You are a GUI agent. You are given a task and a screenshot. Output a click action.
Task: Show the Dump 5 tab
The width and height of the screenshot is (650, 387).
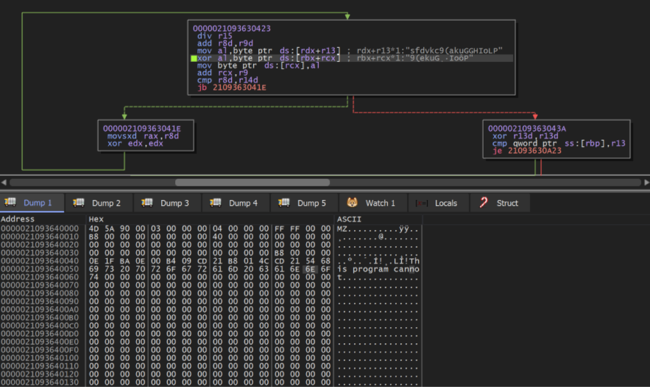[x=304, y=203]
